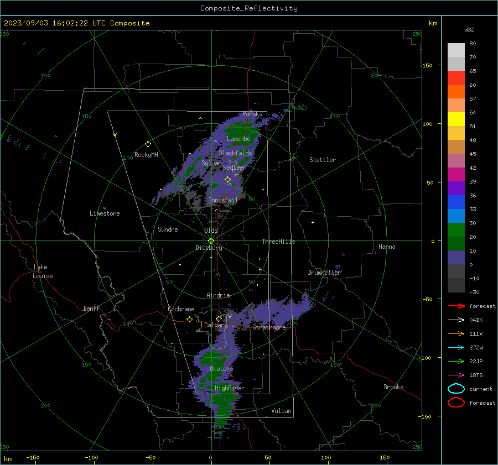Click the green 22JP arrow icon
Screen dimensions: 498x465
456,361
